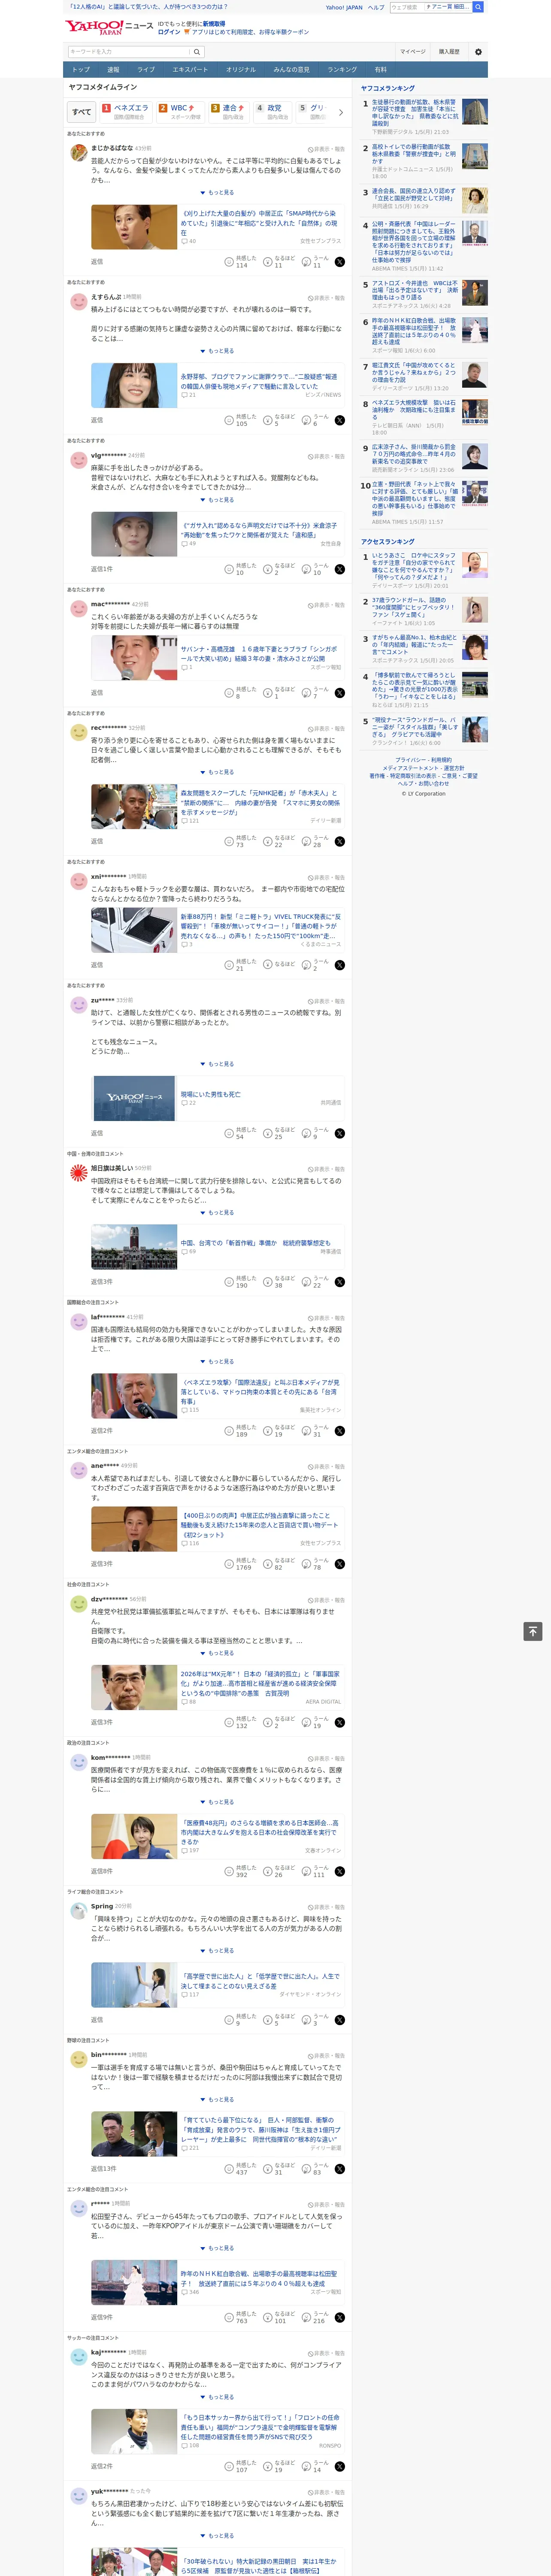Open white pickup truck article thumbnail
Screen dimensions: 551x2576
click(x=134, y=930)
